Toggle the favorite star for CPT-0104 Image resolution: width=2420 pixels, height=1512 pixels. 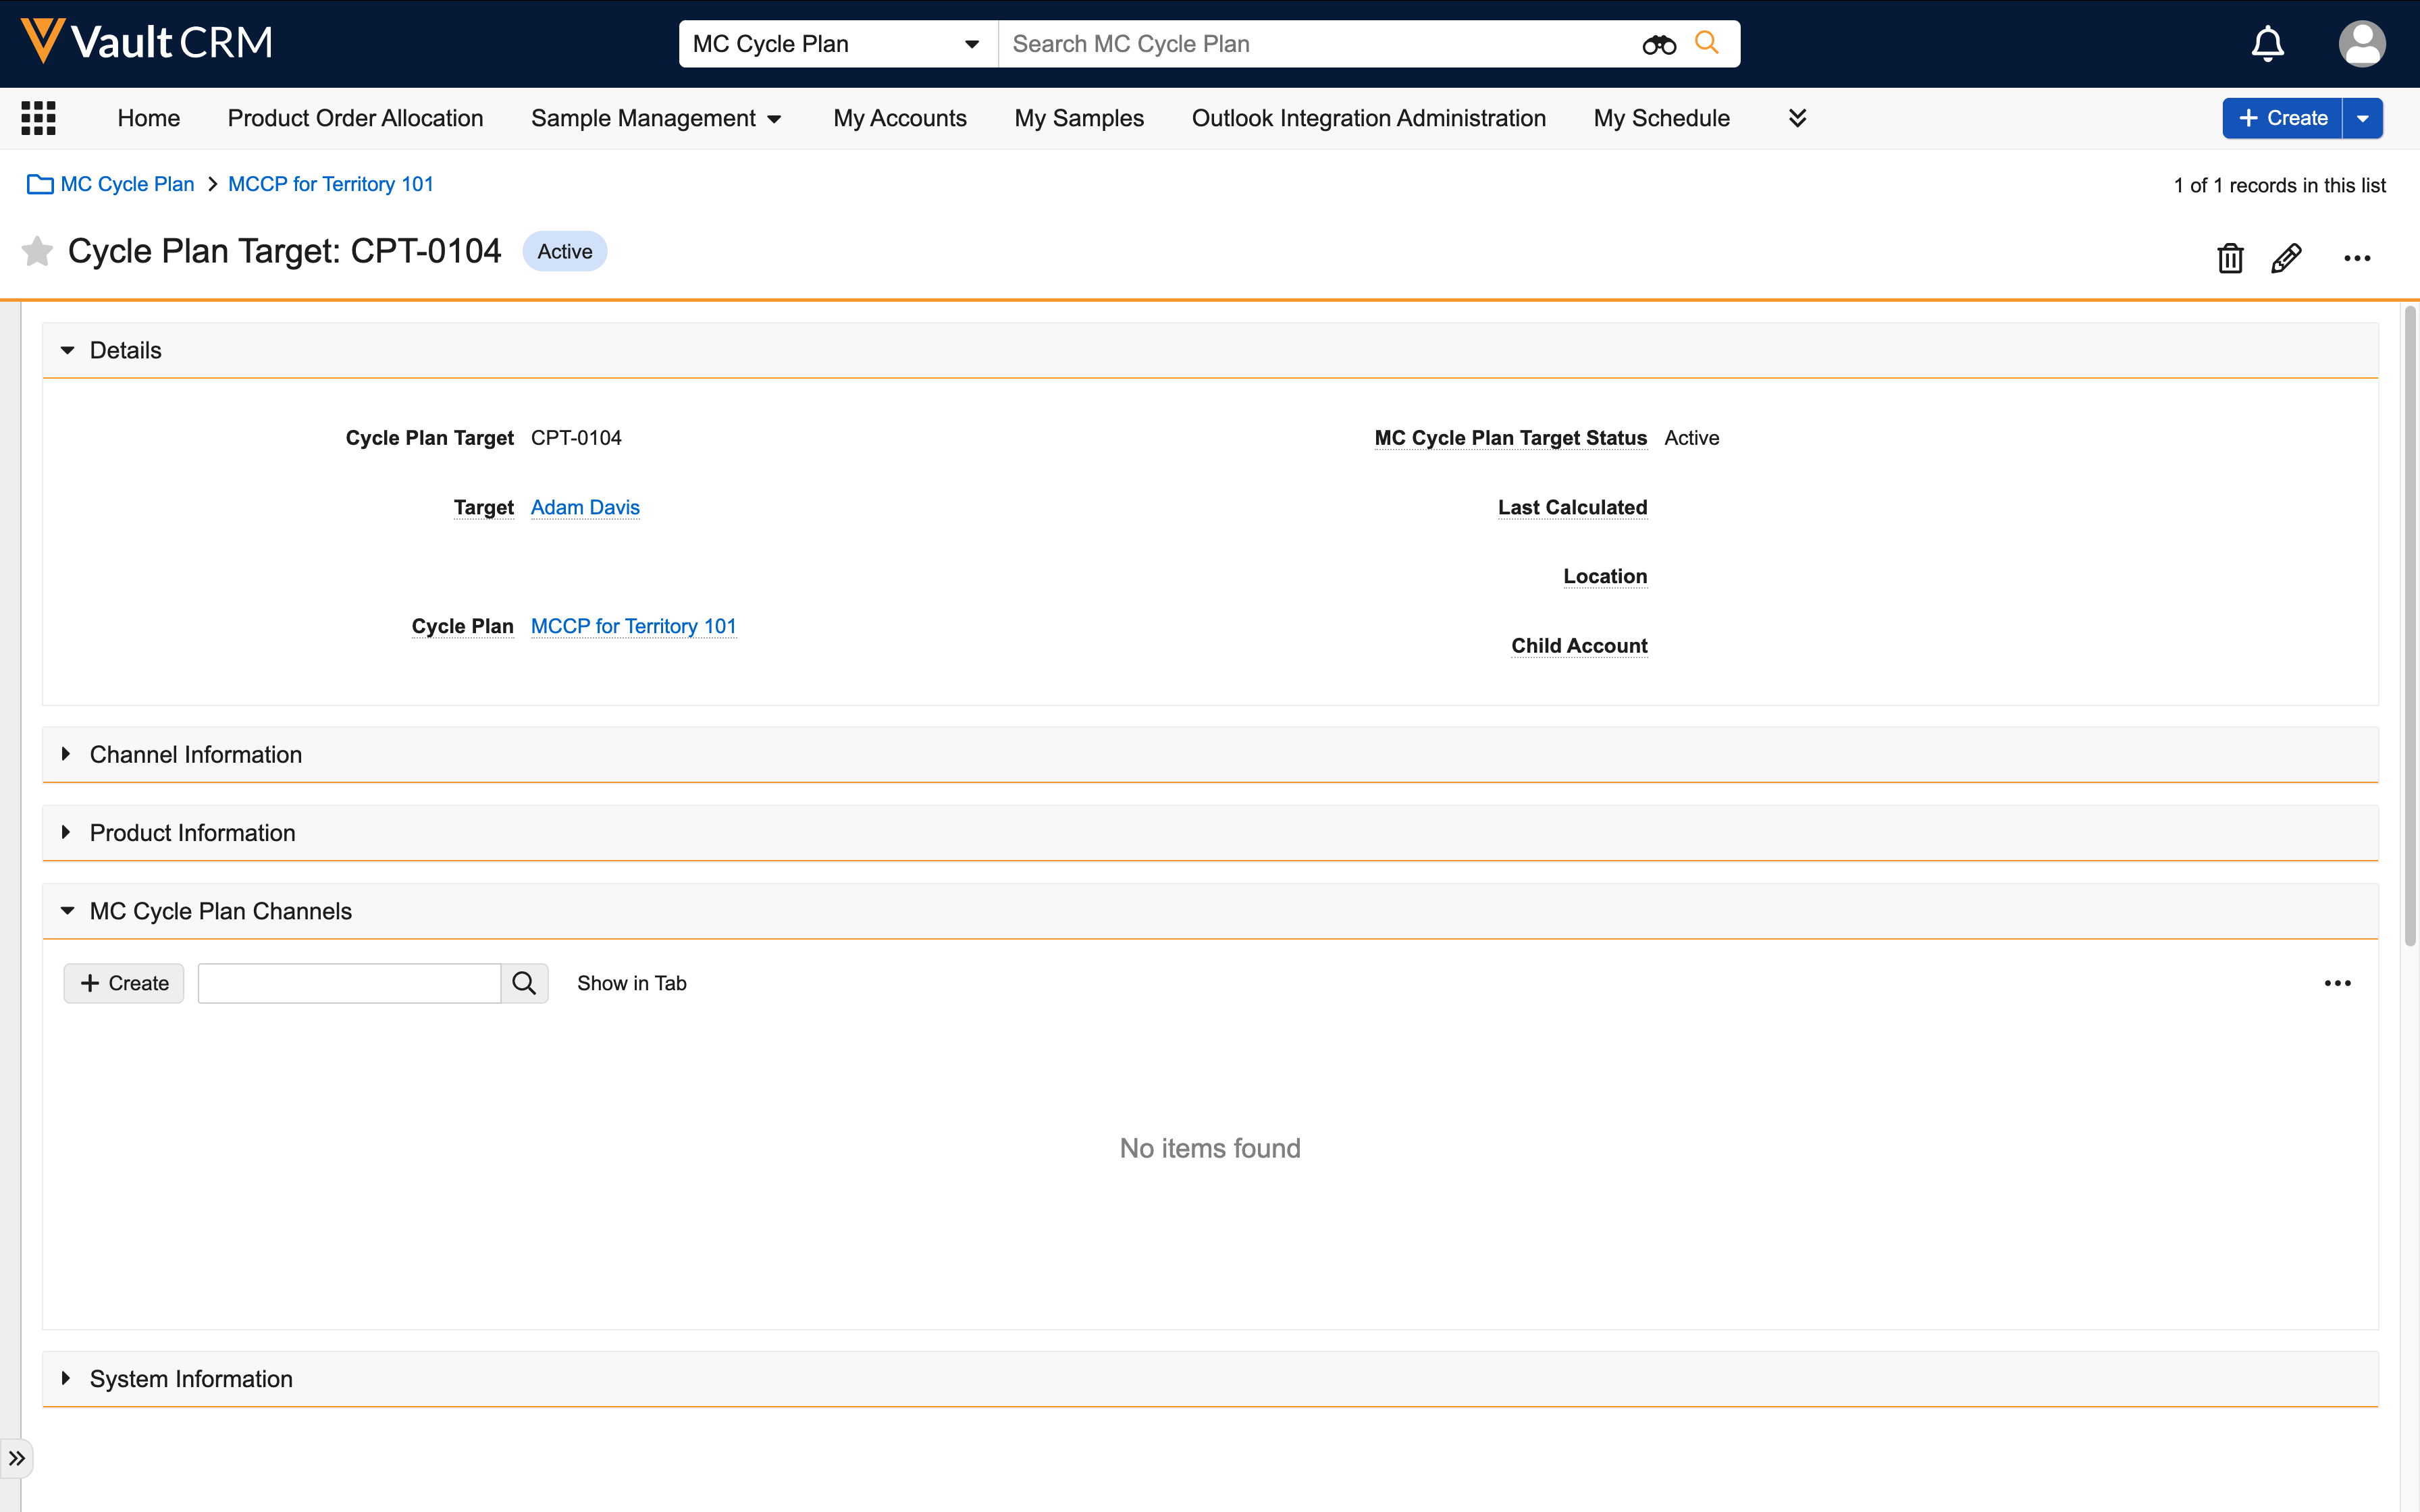click(37, 251)
